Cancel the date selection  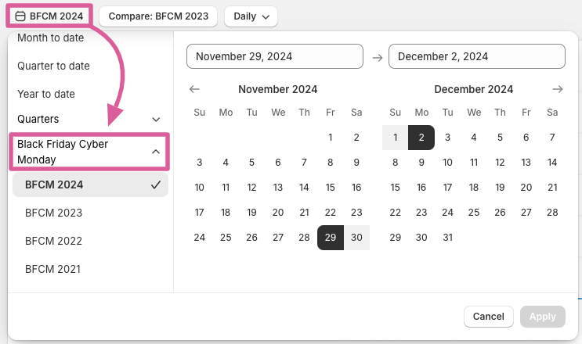coord(489,317)
